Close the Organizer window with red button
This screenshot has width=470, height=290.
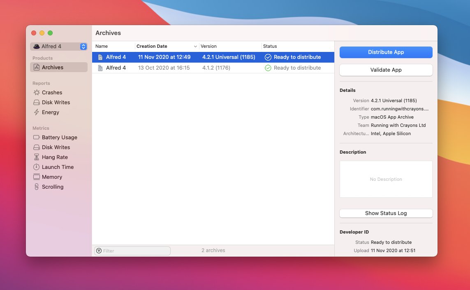coord(34,33)
